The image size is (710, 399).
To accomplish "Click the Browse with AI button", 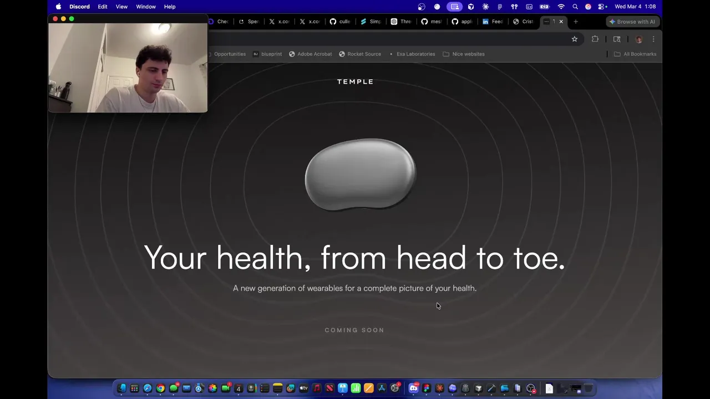I will [632, 22].
